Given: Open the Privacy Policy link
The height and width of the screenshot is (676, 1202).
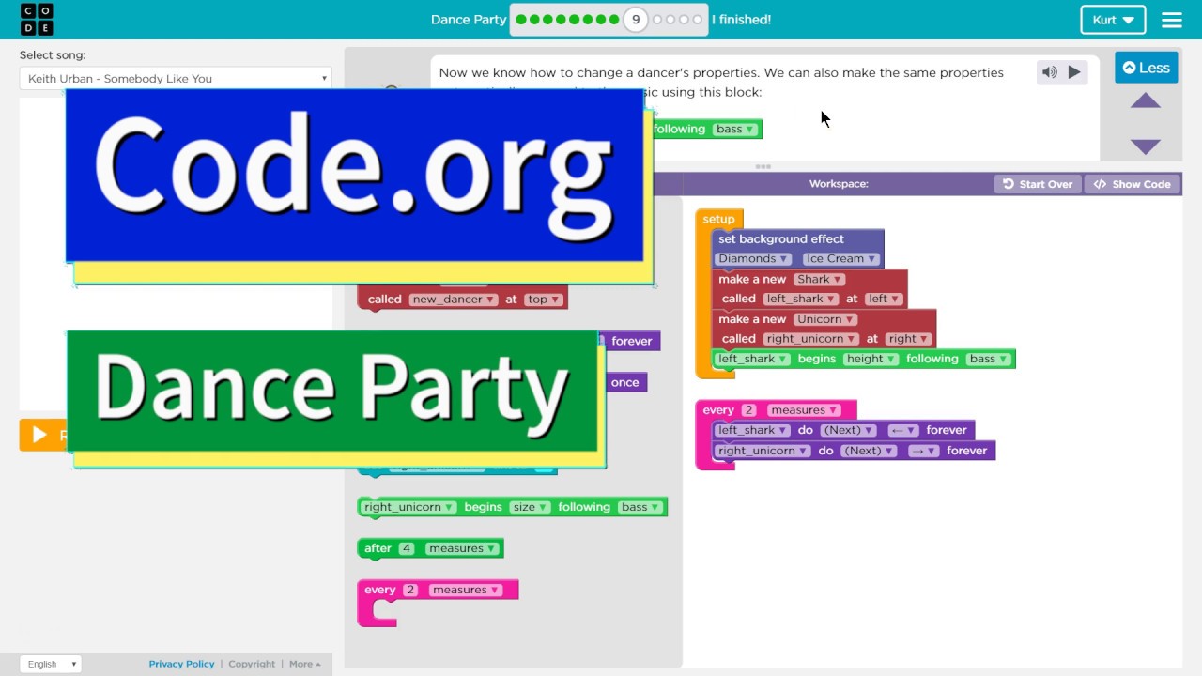Looking at the screenshot, I should (x=181, y=664).
